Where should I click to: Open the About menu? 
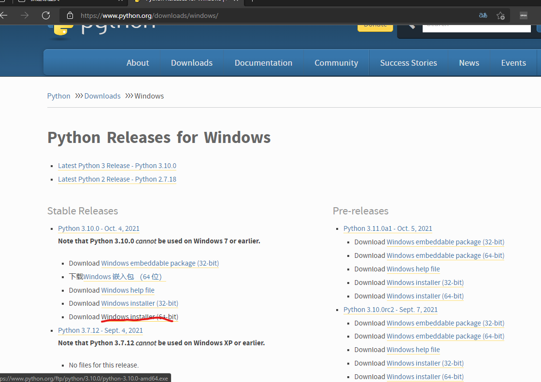point(138,63)
